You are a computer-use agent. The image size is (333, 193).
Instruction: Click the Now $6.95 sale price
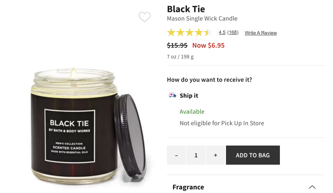[x=208, y=45]
